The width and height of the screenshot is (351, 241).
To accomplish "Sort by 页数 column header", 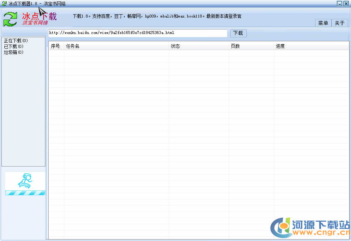I will point(252,46).
